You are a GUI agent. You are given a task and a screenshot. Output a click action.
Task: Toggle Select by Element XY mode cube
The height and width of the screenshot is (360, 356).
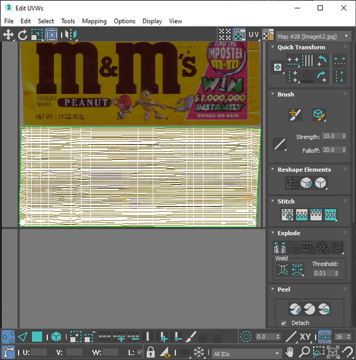56,337
